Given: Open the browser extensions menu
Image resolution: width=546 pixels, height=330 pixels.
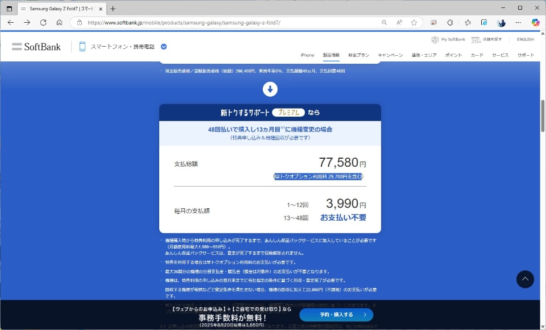Looking at the screenshot, I should click(x=450, y=23).
